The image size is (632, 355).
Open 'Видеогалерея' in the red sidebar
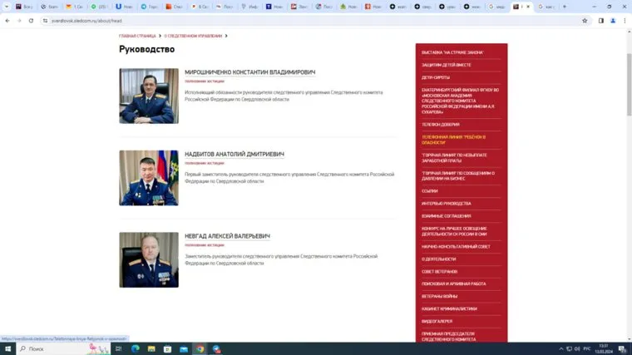(x=437, y=321)
